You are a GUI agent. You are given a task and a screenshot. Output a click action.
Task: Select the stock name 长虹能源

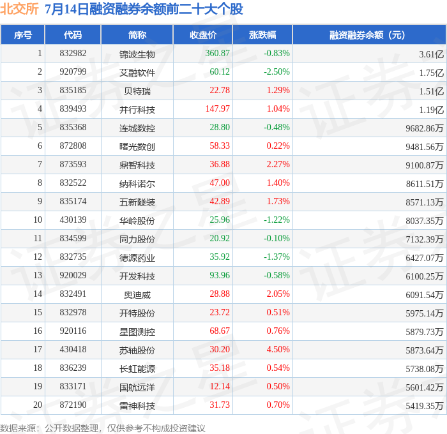tap(137, 369)
